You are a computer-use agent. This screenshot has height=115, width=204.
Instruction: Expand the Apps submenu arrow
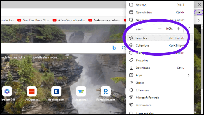tap(189, 75)
